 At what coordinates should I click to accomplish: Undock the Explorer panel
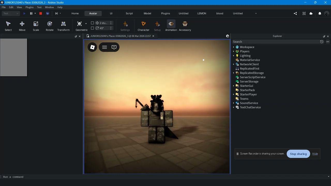324,36
